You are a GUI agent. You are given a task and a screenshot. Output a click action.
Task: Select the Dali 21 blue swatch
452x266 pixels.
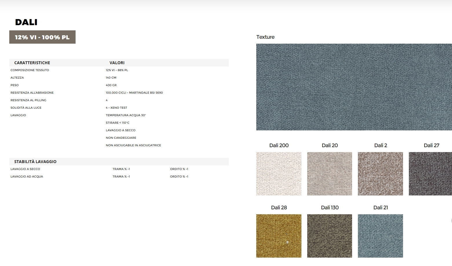[x=380, y=236]
